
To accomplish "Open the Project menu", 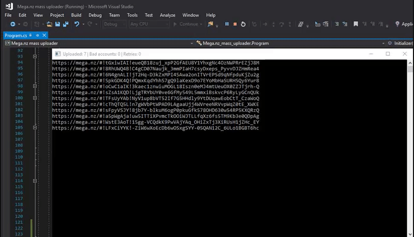I will pyautogui.click(x=57, y=15).
